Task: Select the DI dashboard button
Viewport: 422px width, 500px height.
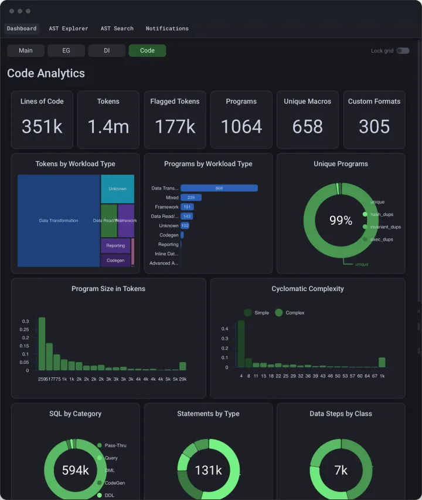Action: click(x=107, y=50)
